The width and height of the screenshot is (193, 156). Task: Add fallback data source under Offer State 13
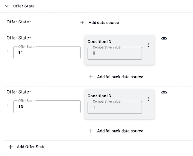coord(120,131)
